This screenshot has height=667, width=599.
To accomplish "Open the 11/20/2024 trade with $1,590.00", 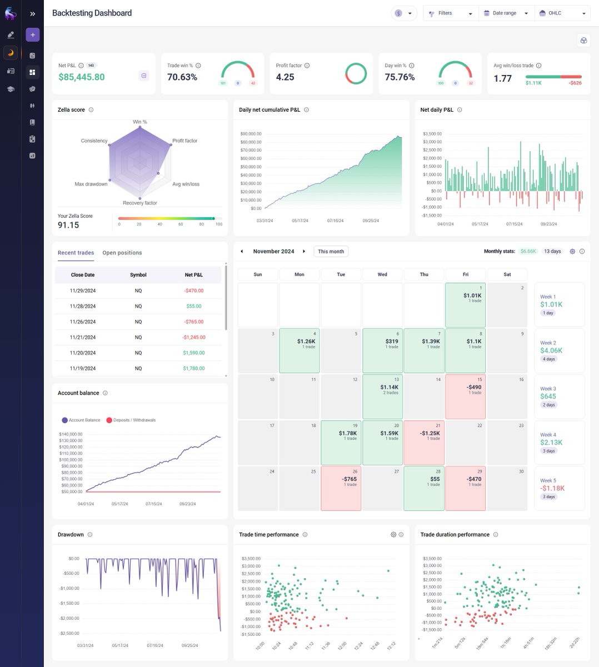I will [x=138, y=353].
